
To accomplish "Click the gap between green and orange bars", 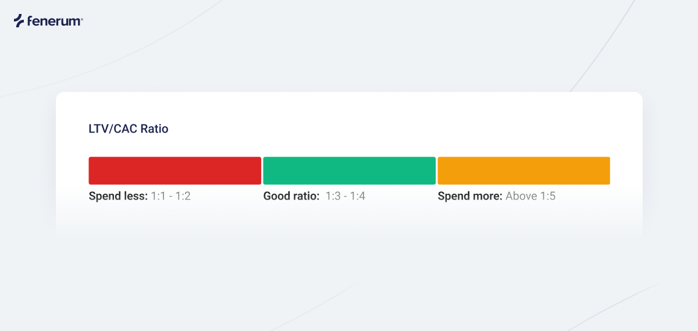I will tap(436, 170).
